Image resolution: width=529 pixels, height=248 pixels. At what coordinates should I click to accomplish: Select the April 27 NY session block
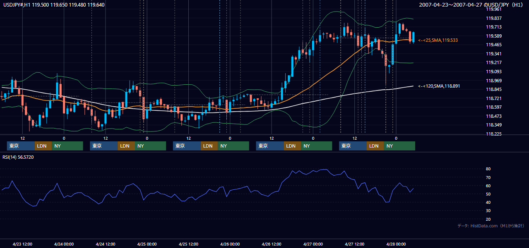pyautogui.click(x=399, y=146)
